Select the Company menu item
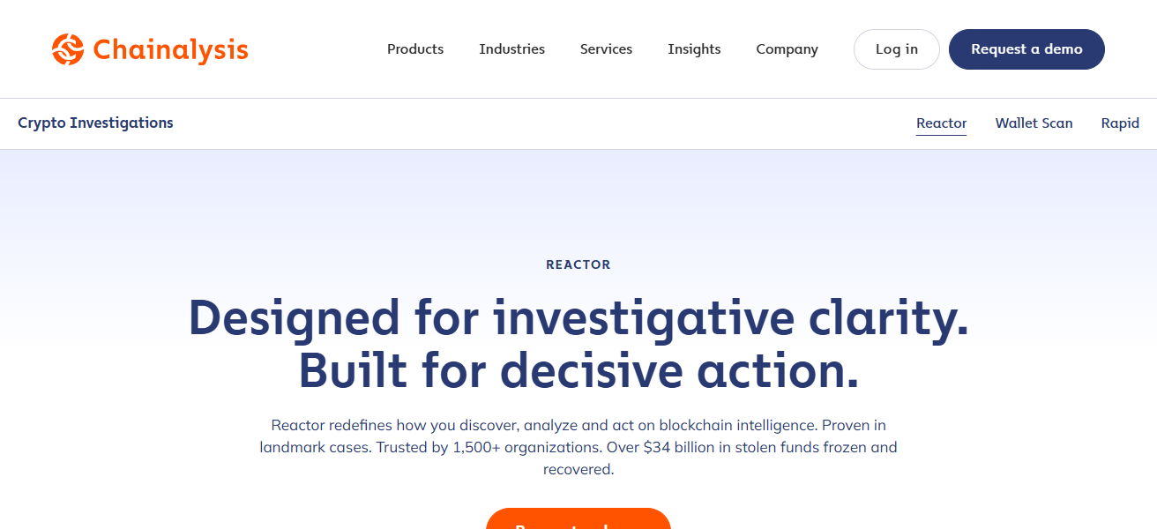This screenshot has width=1157, height=529. pyautogui.click(x=787, y=49)
